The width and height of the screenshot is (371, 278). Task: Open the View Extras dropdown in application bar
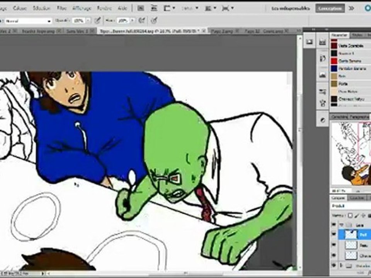pyautogui.click(x=169, y=8)
